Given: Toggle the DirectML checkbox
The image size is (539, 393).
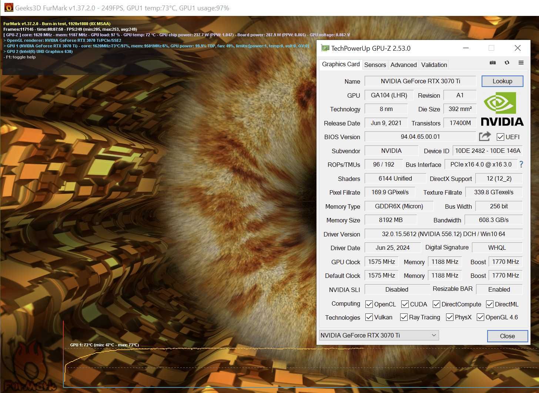Looking at the screenshot, I should click(x=490, y=304).
